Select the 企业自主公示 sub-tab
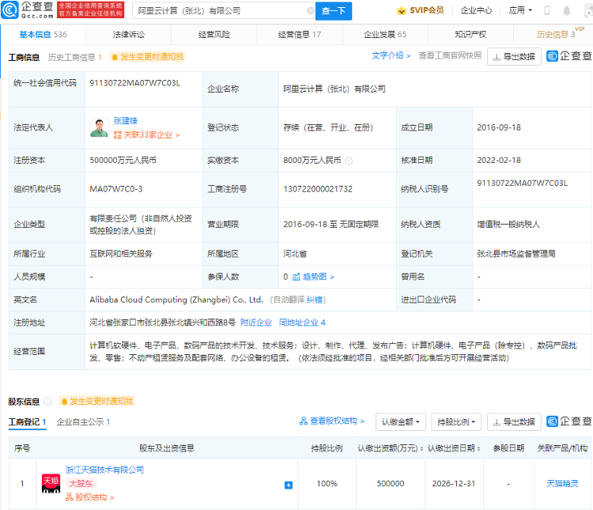Viewport: 593px width, 510px height. pos(83,422)
